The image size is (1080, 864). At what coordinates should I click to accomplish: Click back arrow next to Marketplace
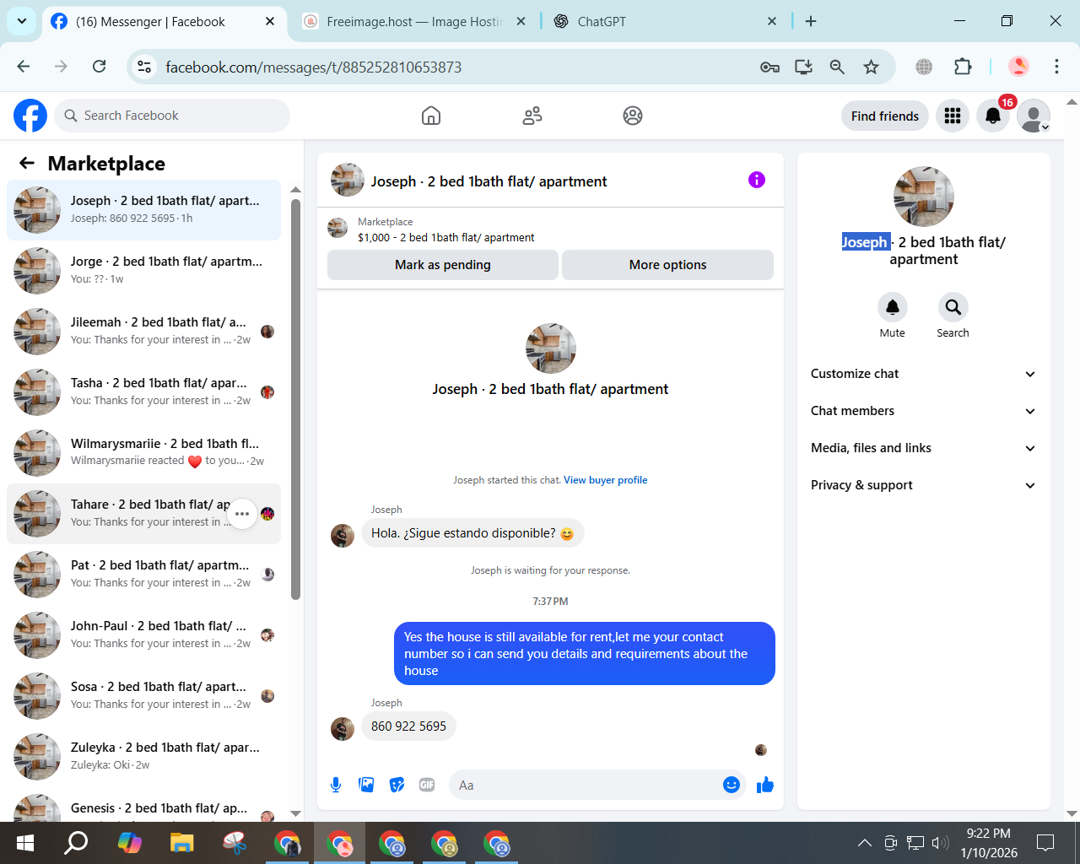pos(27,163)
